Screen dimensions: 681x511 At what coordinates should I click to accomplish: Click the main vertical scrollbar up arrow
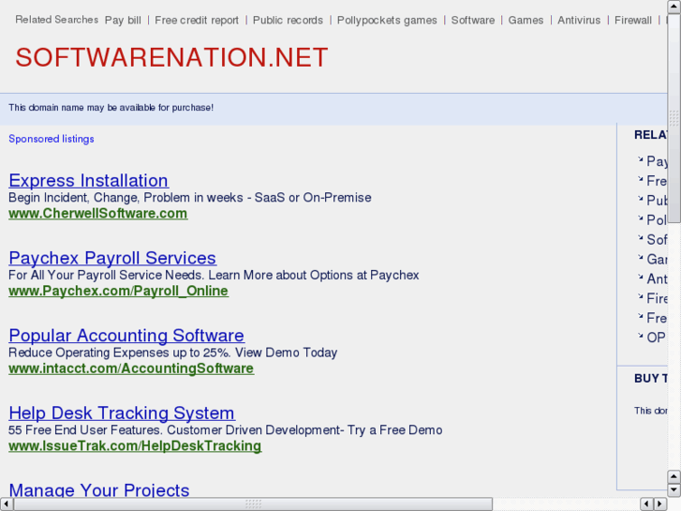coord(674,6)
